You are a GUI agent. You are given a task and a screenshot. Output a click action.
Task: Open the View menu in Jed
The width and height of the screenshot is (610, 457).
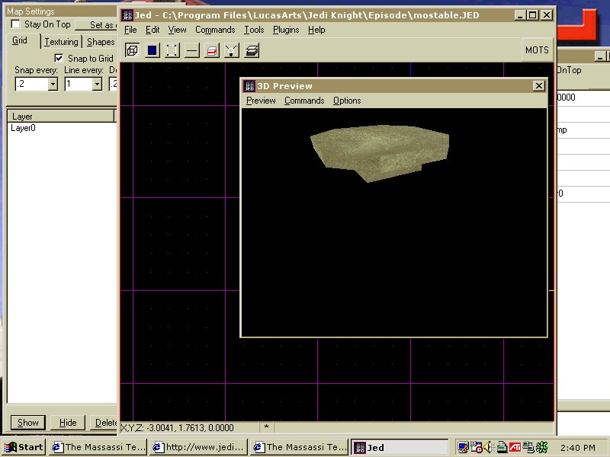pos(177,30)
